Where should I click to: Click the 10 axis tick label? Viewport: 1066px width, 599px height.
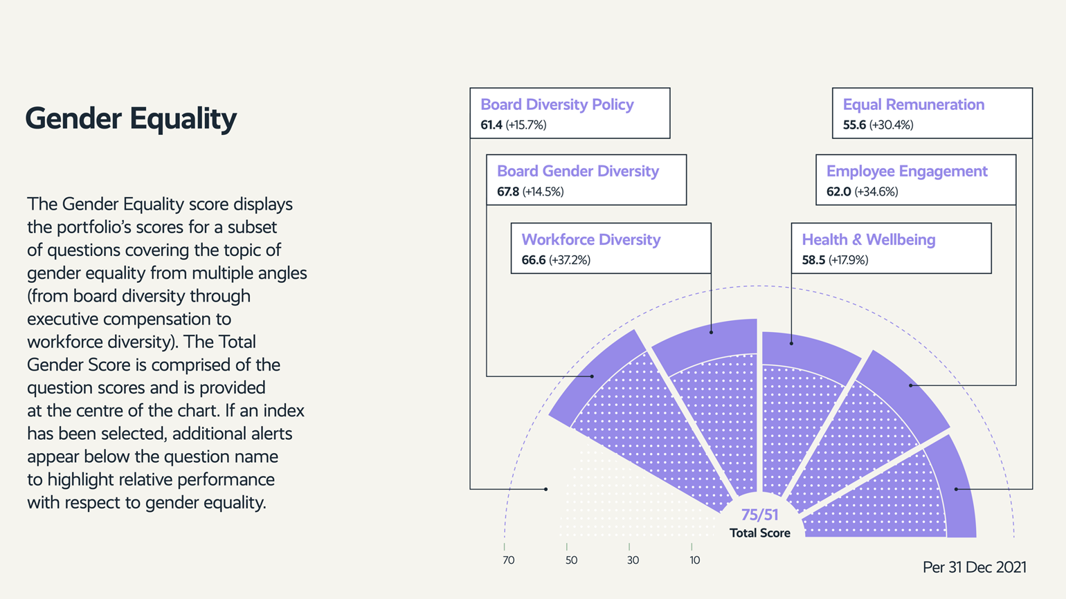point(694,560)
